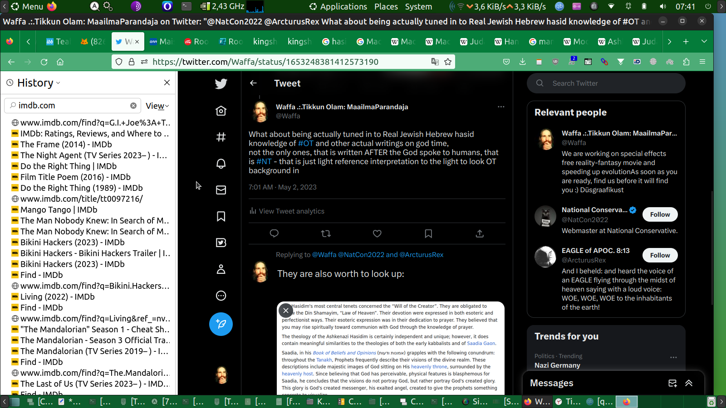Clear the imdb.com history search field

click(133, 106)
